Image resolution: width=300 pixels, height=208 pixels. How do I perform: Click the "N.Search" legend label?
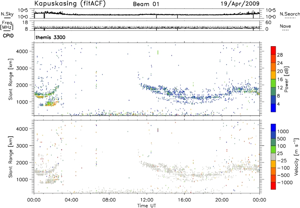pos(289,14)
